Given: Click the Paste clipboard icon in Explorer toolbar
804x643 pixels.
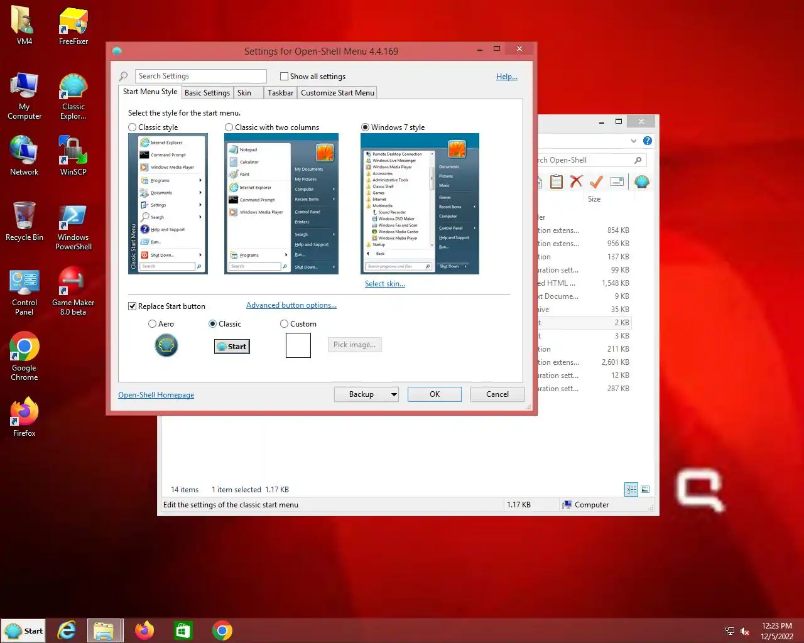Looking at the screenshot, I should tap(556, 181).
